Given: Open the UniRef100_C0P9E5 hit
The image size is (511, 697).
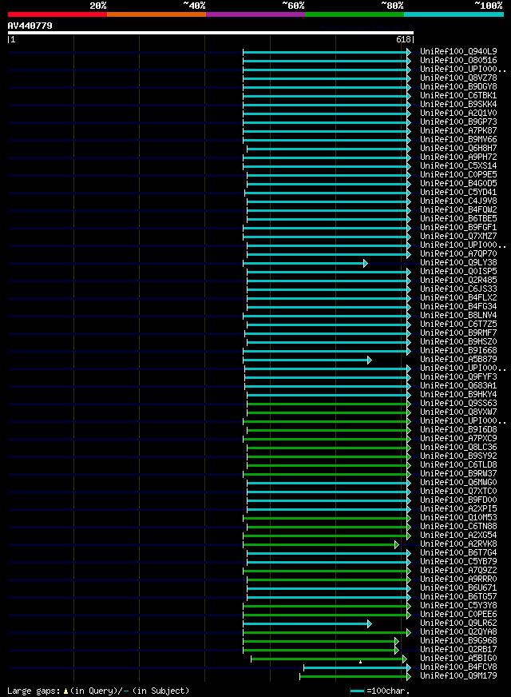Looking at the screenshot, I should coord(458,175).
